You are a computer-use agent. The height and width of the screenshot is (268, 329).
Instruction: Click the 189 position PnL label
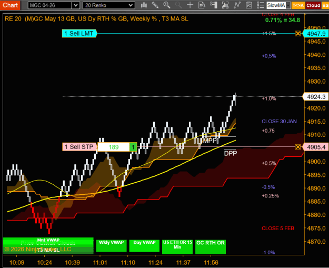point(114,147)
